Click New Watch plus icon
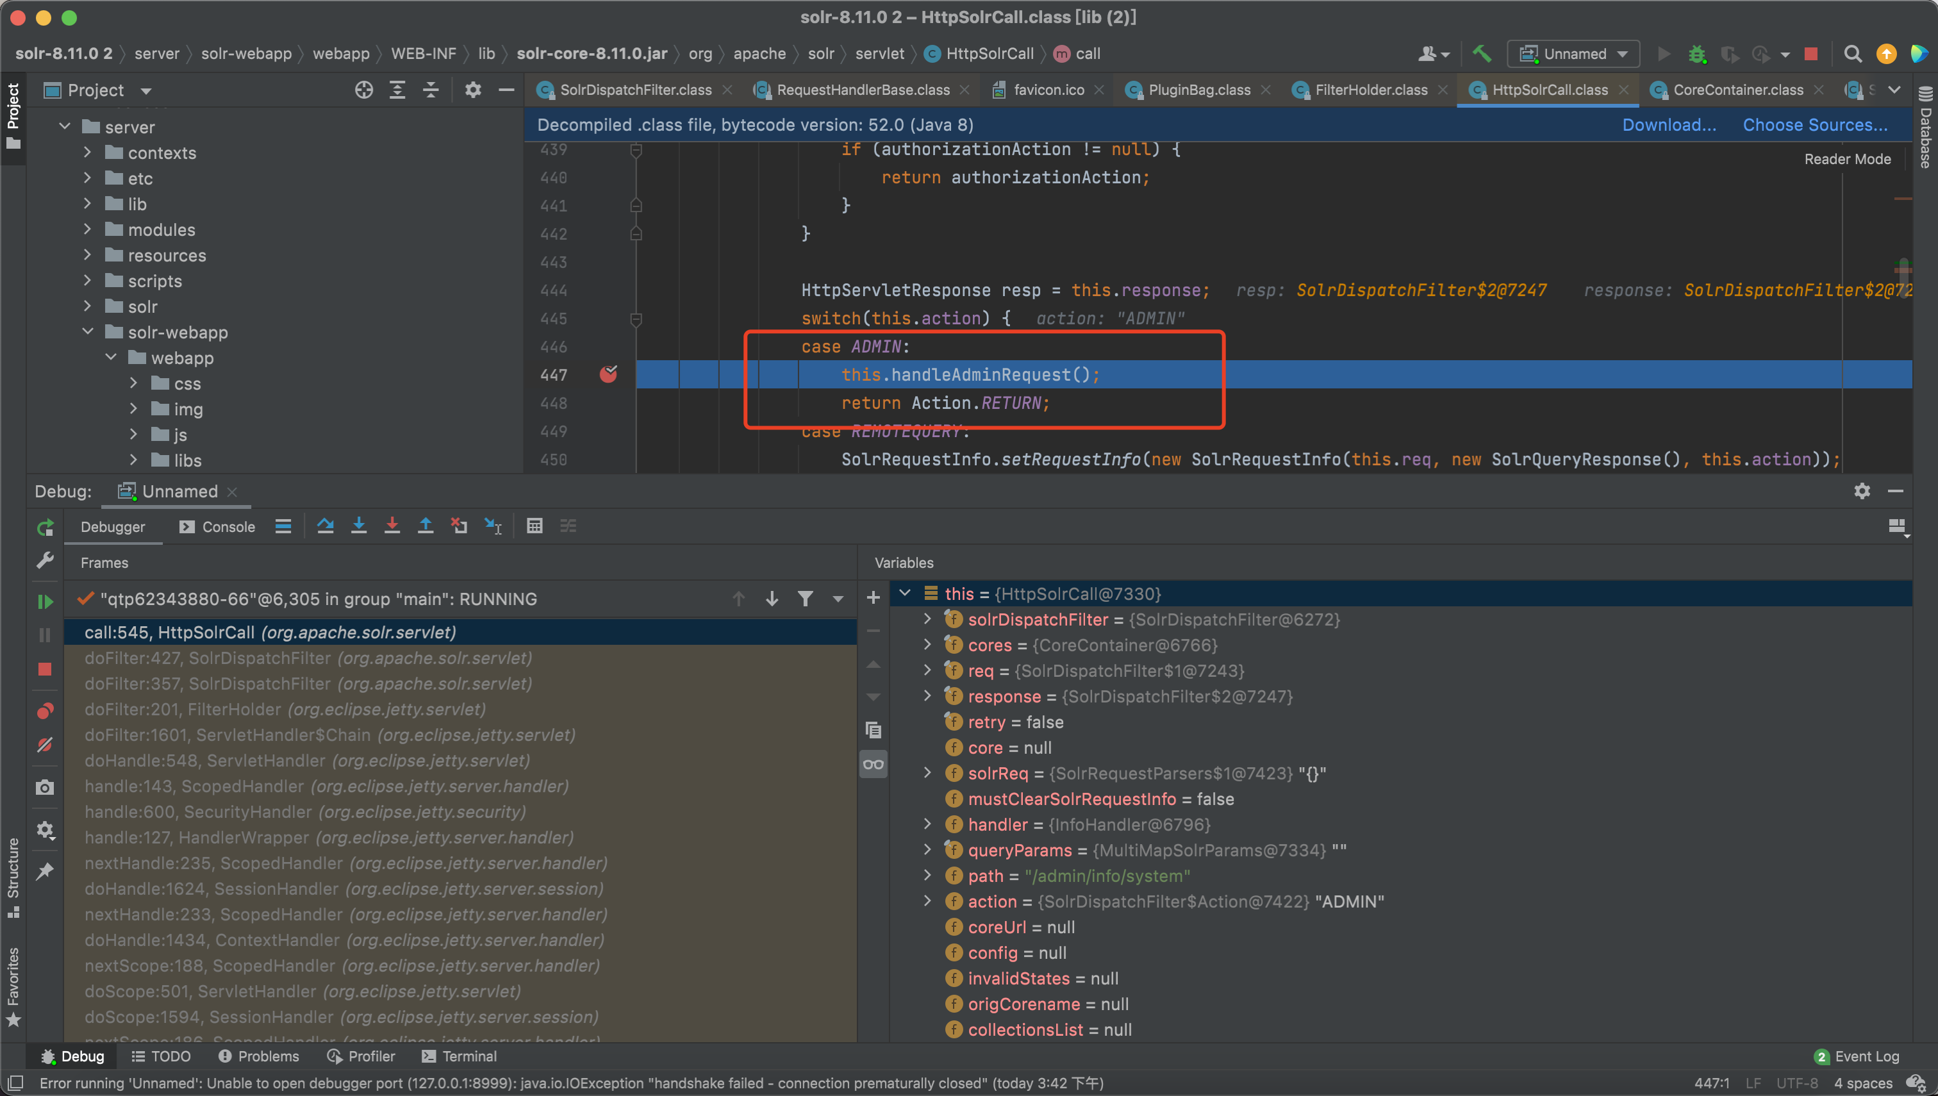The height and width of the screenshot is (1096, 1938). tap(873, 598)
